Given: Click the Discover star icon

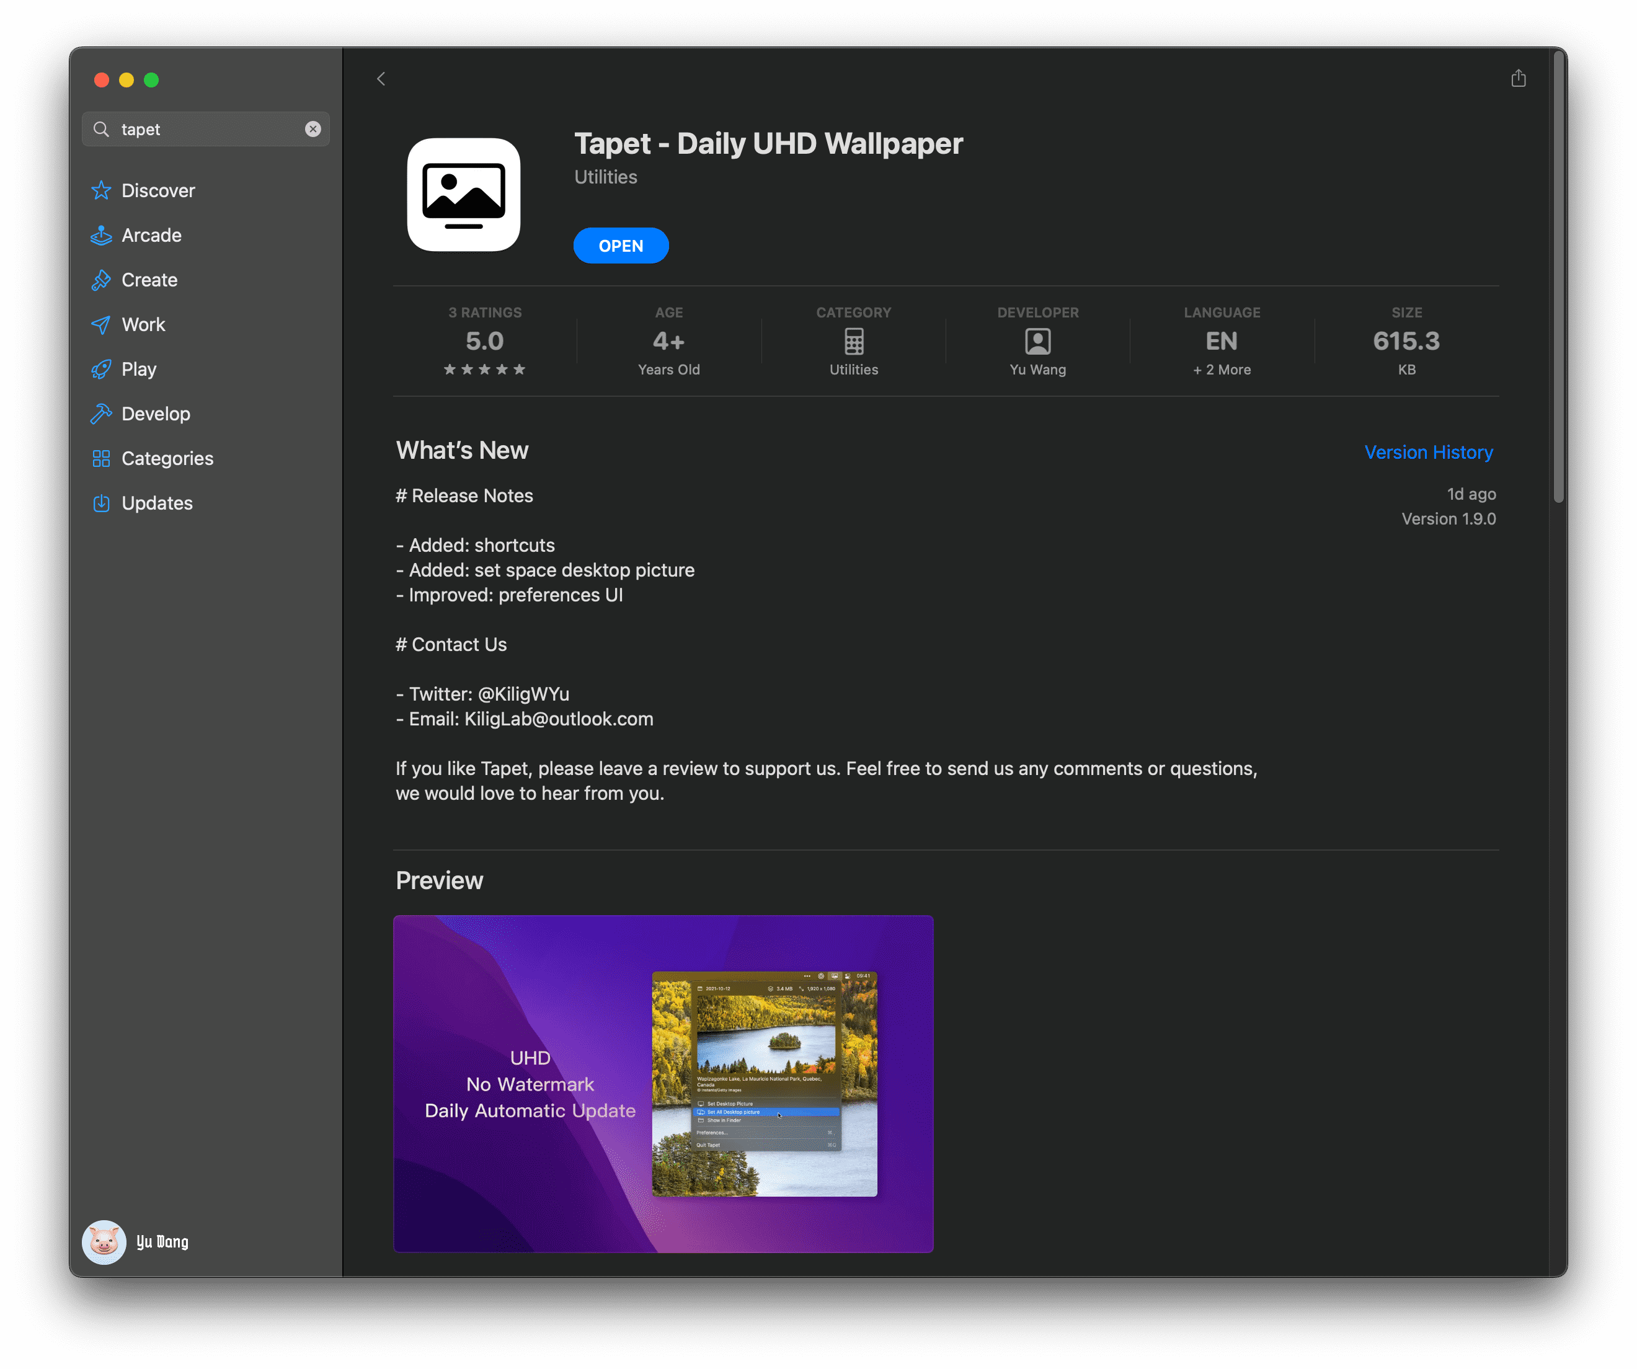Looking at the screenshot, I should 100,190.
